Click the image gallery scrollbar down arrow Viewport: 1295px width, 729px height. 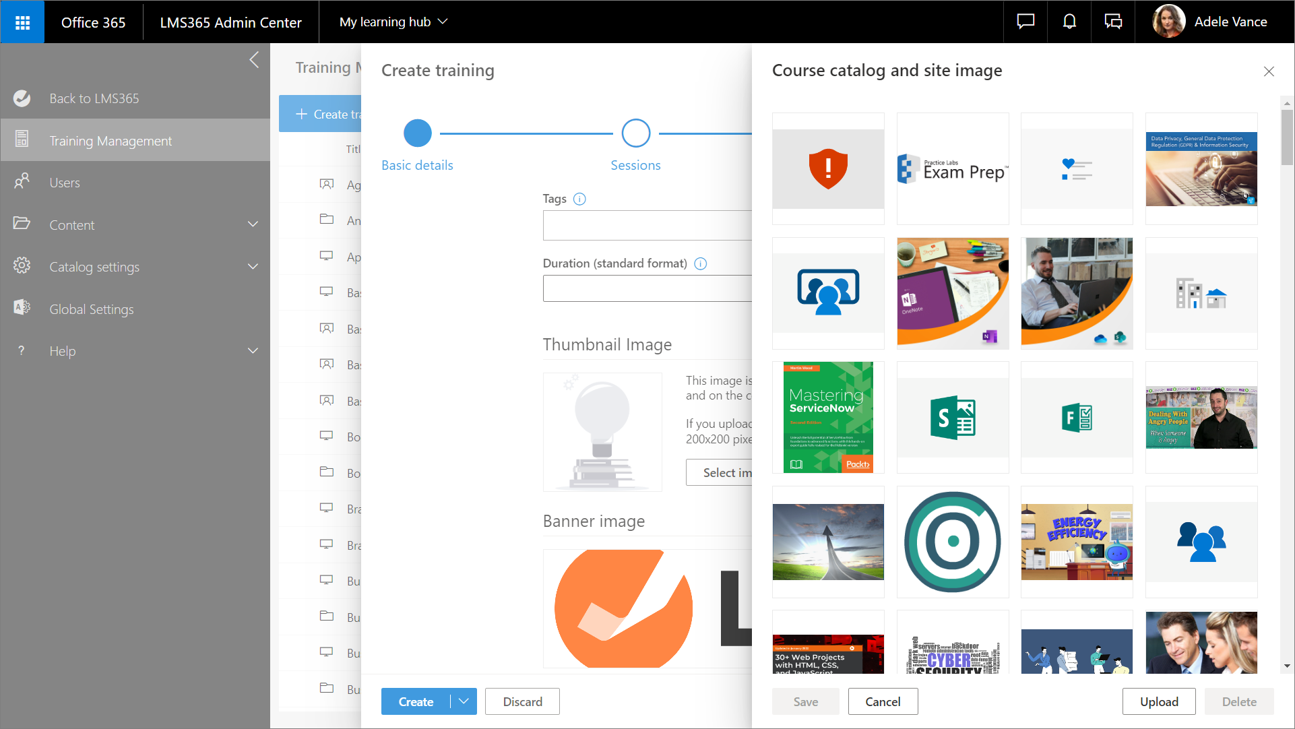pyautogui.click(x=1287, y=666)
